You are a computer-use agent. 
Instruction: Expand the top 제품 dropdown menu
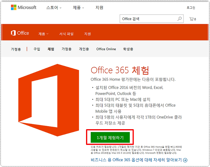(x=78, y=8)
